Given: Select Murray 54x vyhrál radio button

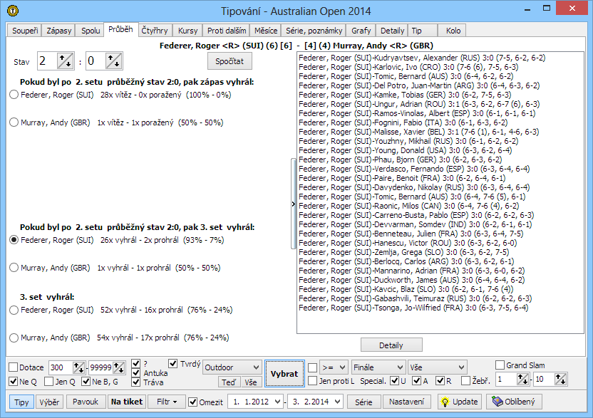Looking at the screenshot, I should [14, 338].
